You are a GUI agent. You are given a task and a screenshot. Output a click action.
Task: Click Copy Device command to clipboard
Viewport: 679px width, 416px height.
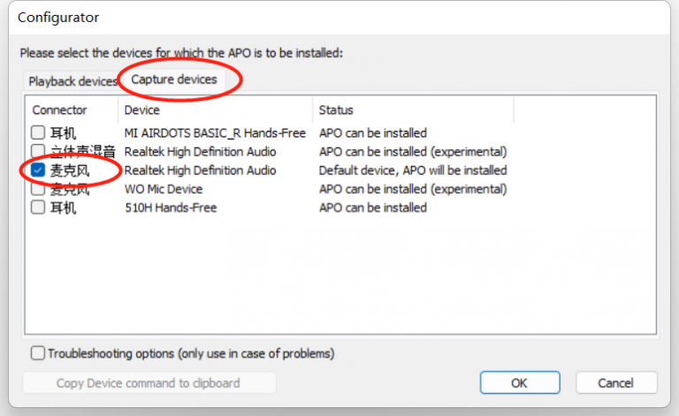149,382
